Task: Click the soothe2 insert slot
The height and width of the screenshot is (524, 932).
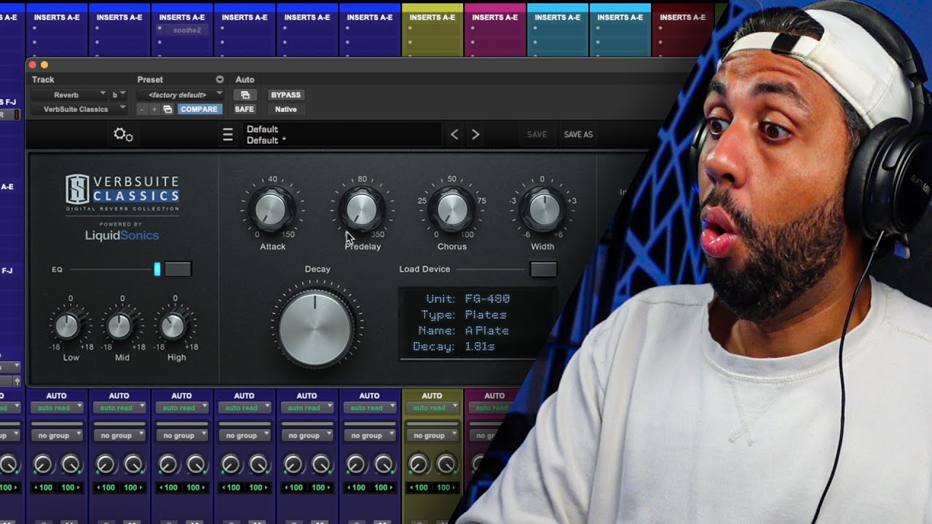Action: [182, 31]
